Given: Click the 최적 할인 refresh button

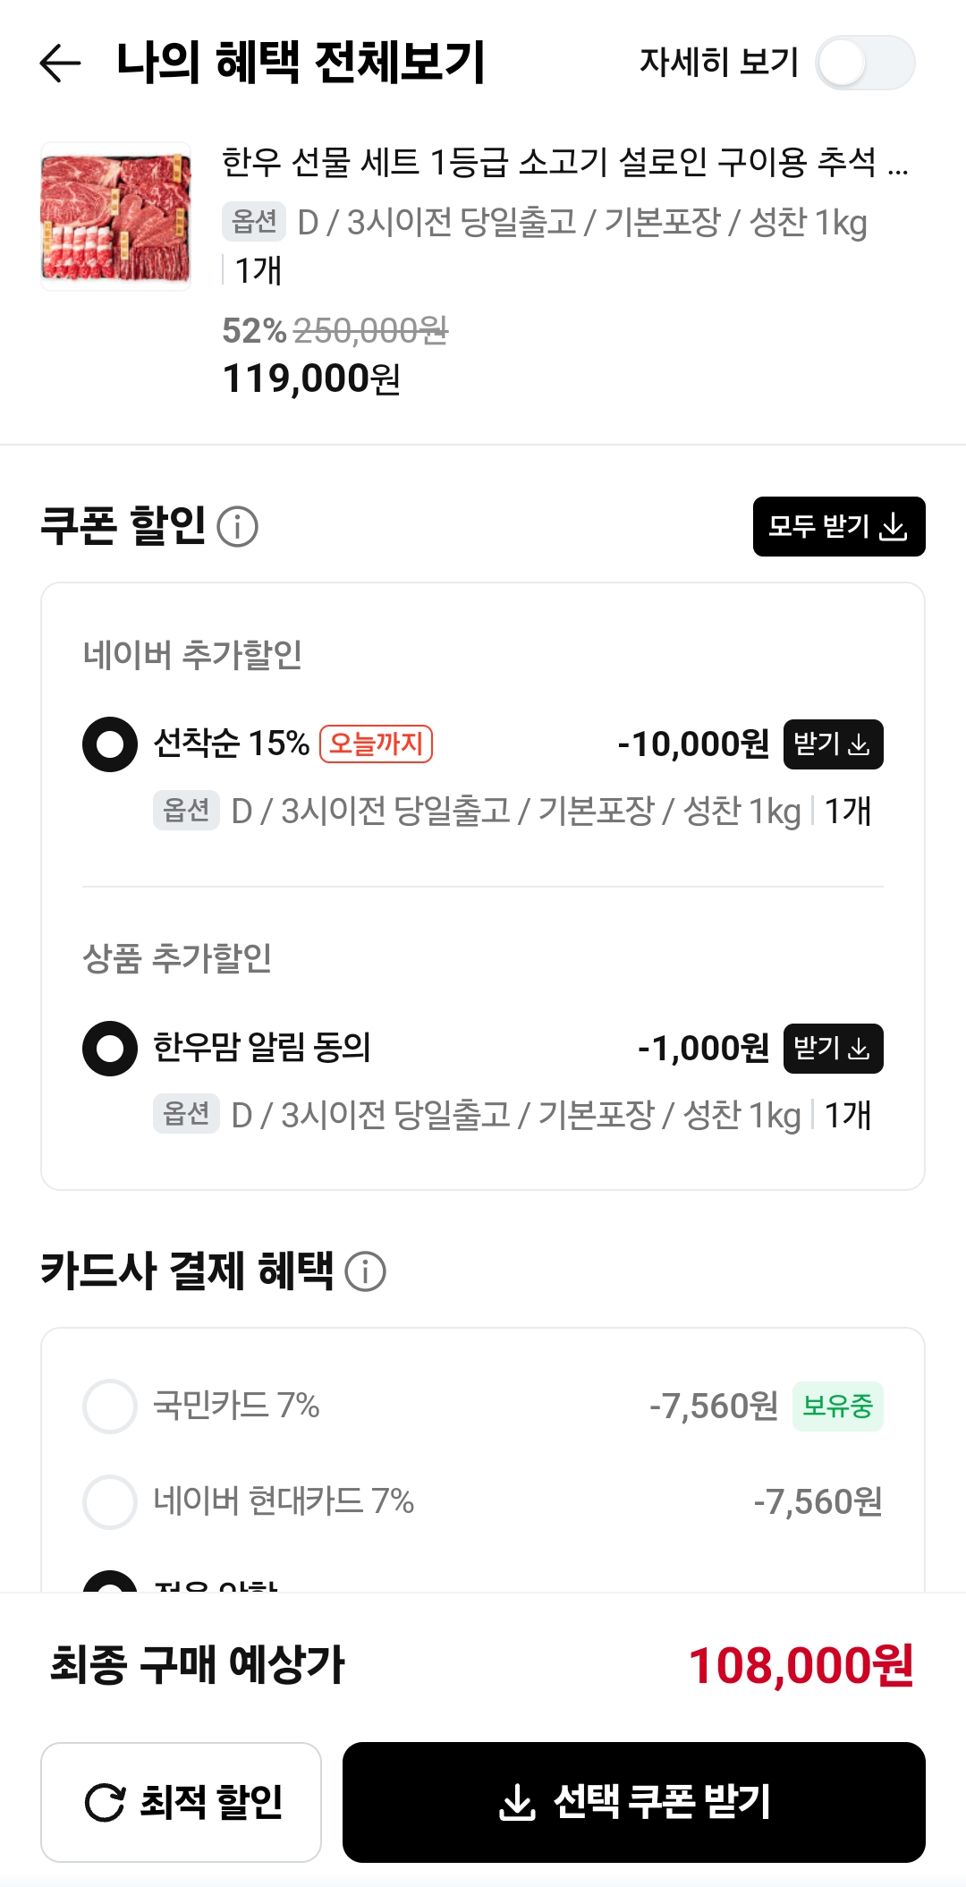Looking at the screenshot, I should click(x=181, y=1802).
